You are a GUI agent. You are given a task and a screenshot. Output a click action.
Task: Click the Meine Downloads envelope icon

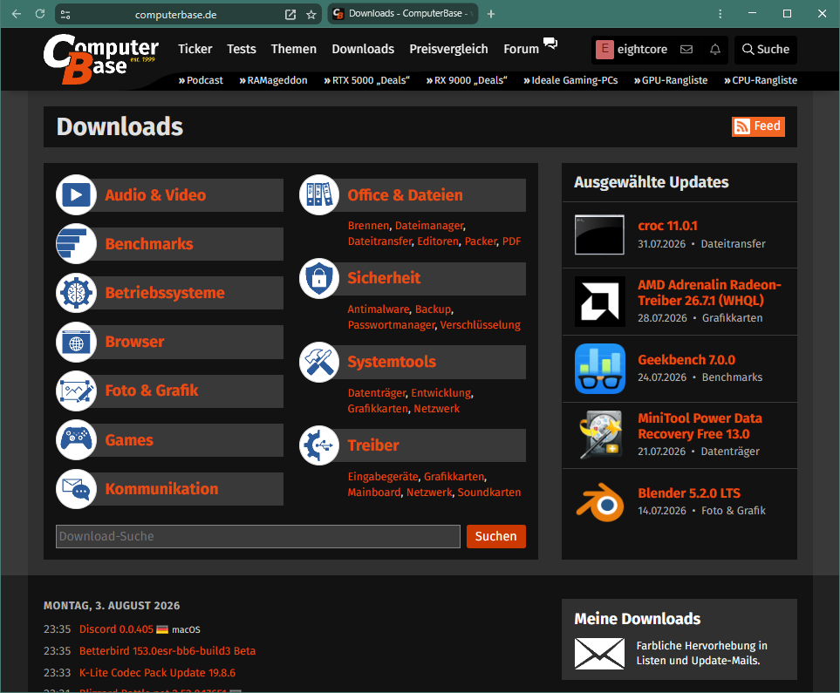coord(599,654)
